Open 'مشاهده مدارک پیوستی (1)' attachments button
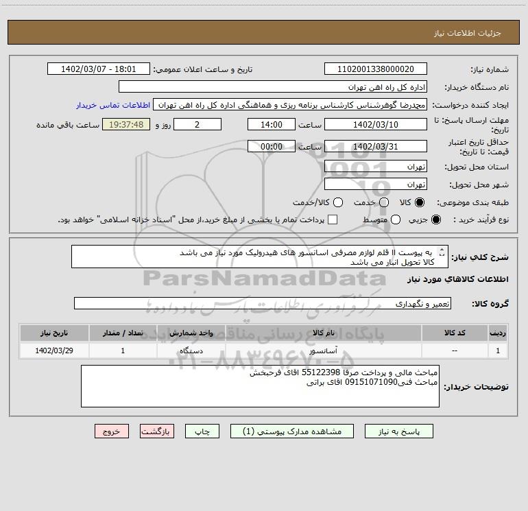 pyautogui.click(x=292, y=431)
